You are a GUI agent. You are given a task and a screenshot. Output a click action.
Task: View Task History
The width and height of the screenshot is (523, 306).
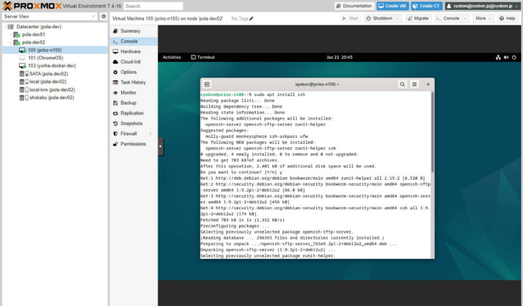133,82
